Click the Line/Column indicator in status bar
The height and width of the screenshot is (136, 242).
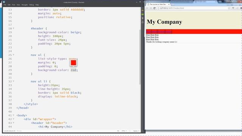coord(10,131)
